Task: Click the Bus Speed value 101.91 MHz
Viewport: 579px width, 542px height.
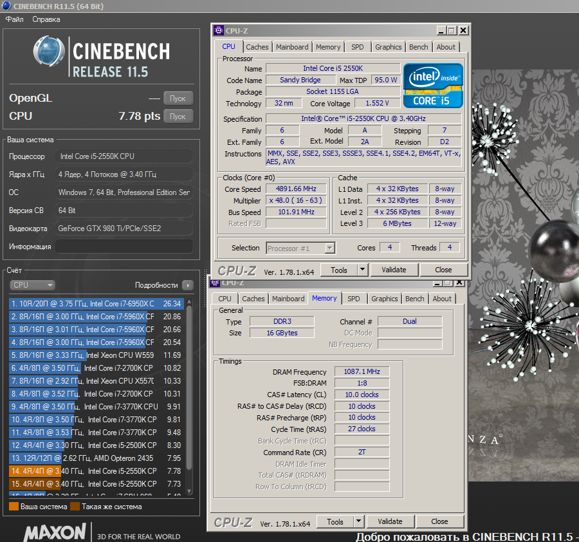Action: coord(296,212)
